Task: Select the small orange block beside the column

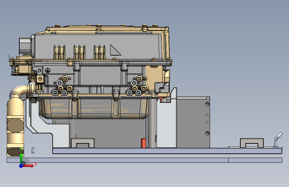Action: [143, 143]
